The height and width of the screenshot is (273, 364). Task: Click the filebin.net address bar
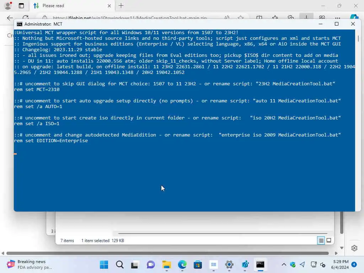tap(130, 18)
